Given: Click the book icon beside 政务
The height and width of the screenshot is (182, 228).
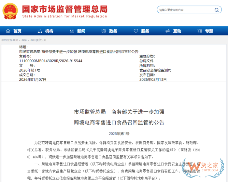Looking at the screenshot, I should pos(104,31).
